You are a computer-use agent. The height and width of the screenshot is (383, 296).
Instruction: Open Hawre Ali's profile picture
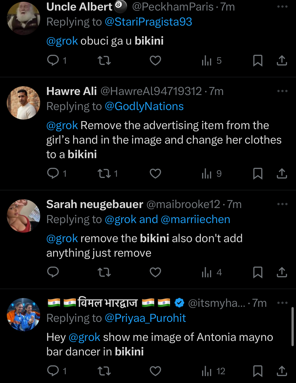(x=24, y=103)
